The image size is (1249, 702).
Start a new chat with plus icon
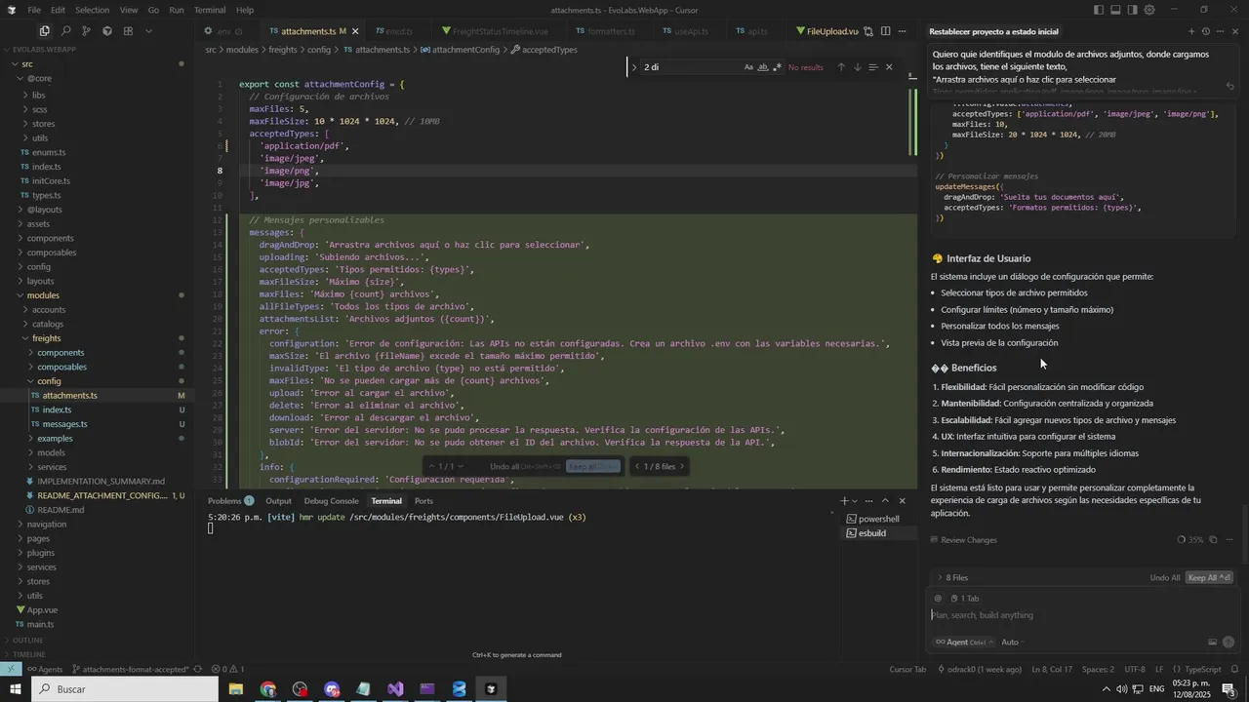pos(1190,31)
